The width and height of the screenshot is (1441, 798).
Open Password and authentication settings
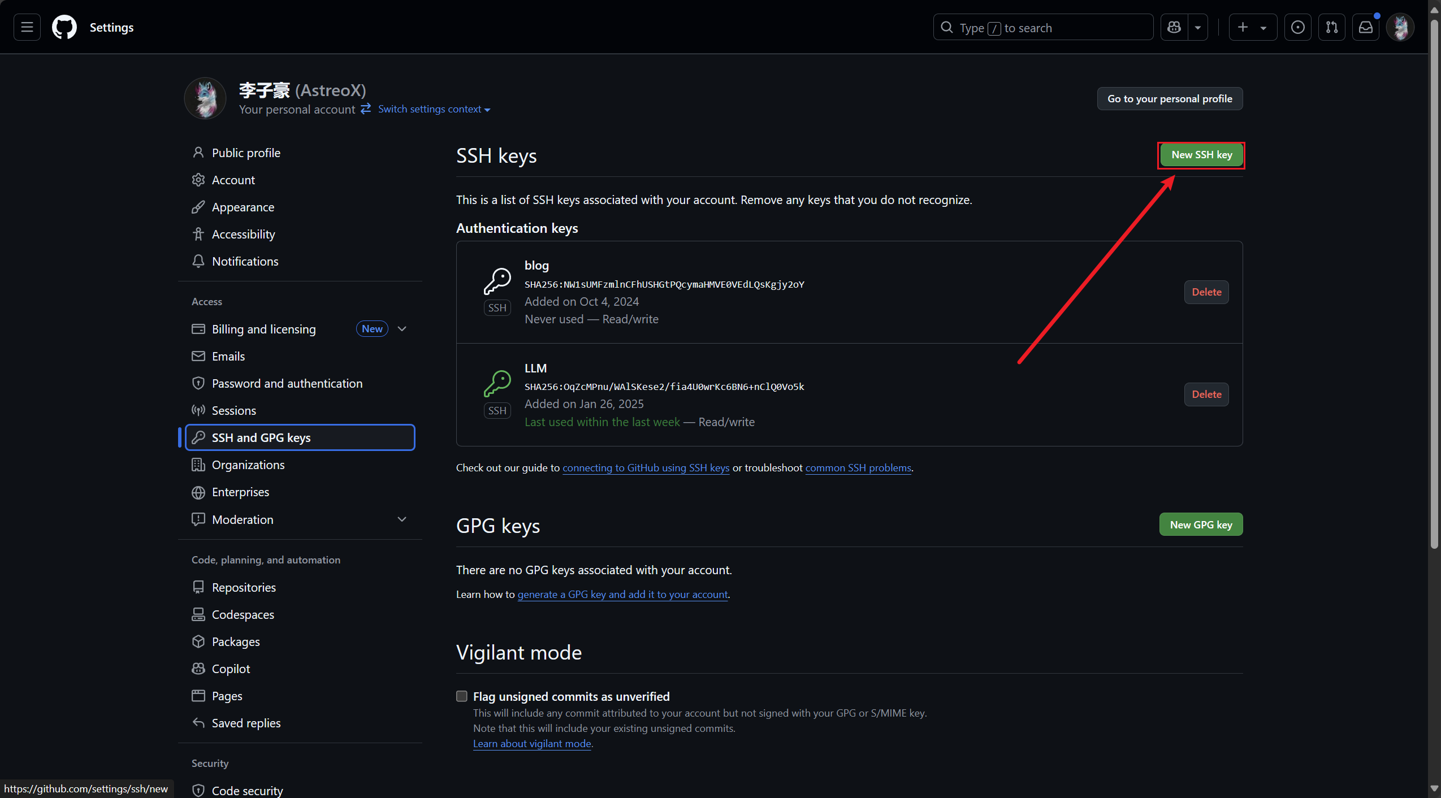[x=300, y=383]
